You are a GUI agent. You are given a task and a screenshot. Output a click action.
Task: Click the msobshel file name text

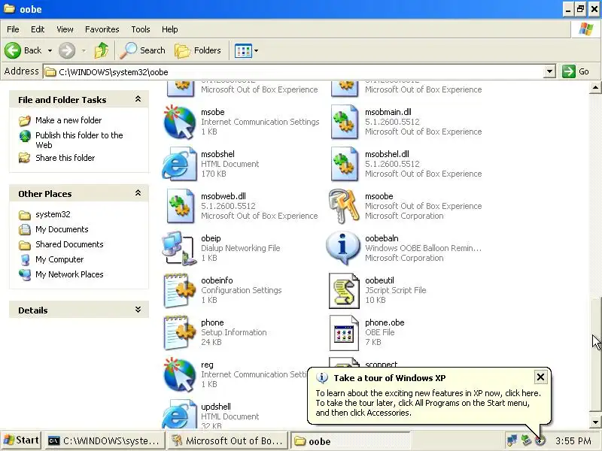tap(217, 154)
